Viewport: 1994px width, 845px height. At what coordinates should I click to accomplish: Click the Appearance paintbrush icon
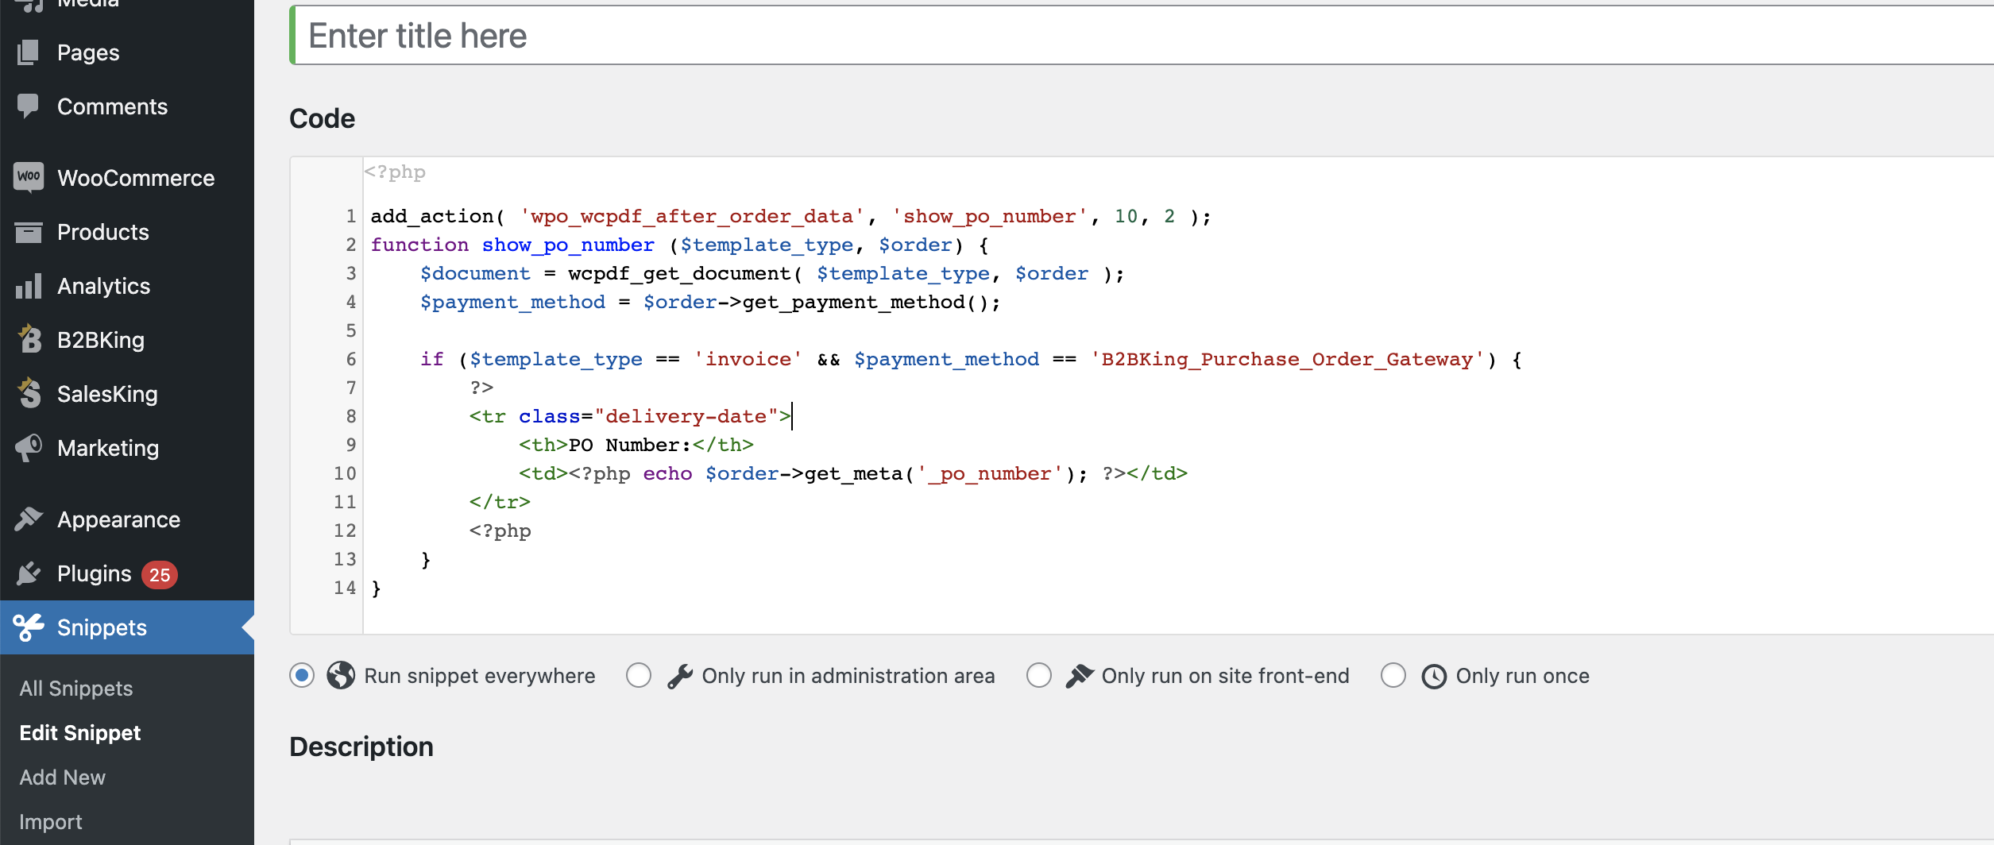(29, 519)
